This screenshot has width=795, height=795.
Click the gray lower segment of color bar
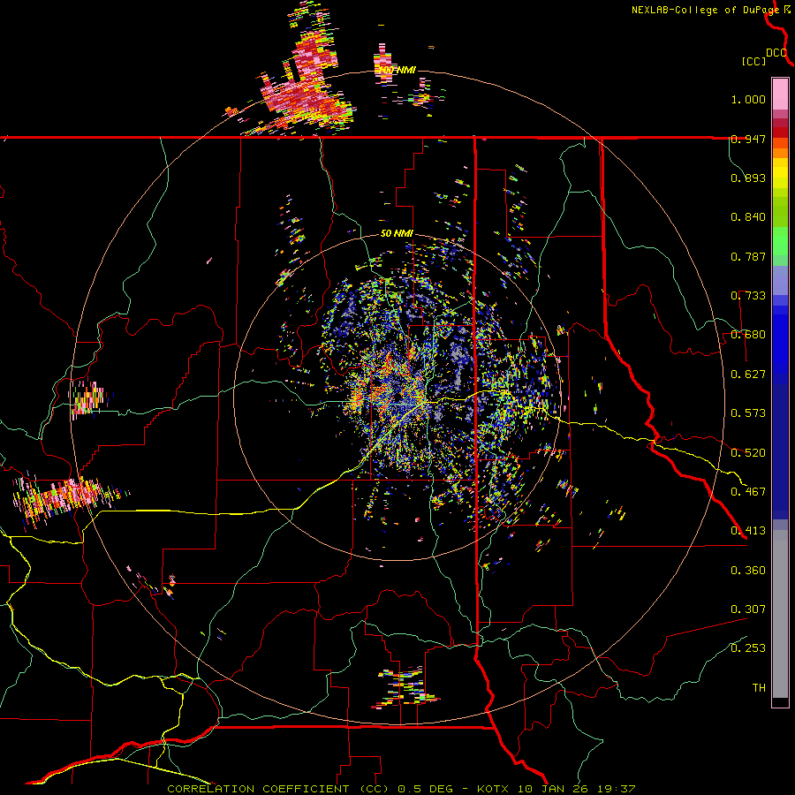pos(780,614)
